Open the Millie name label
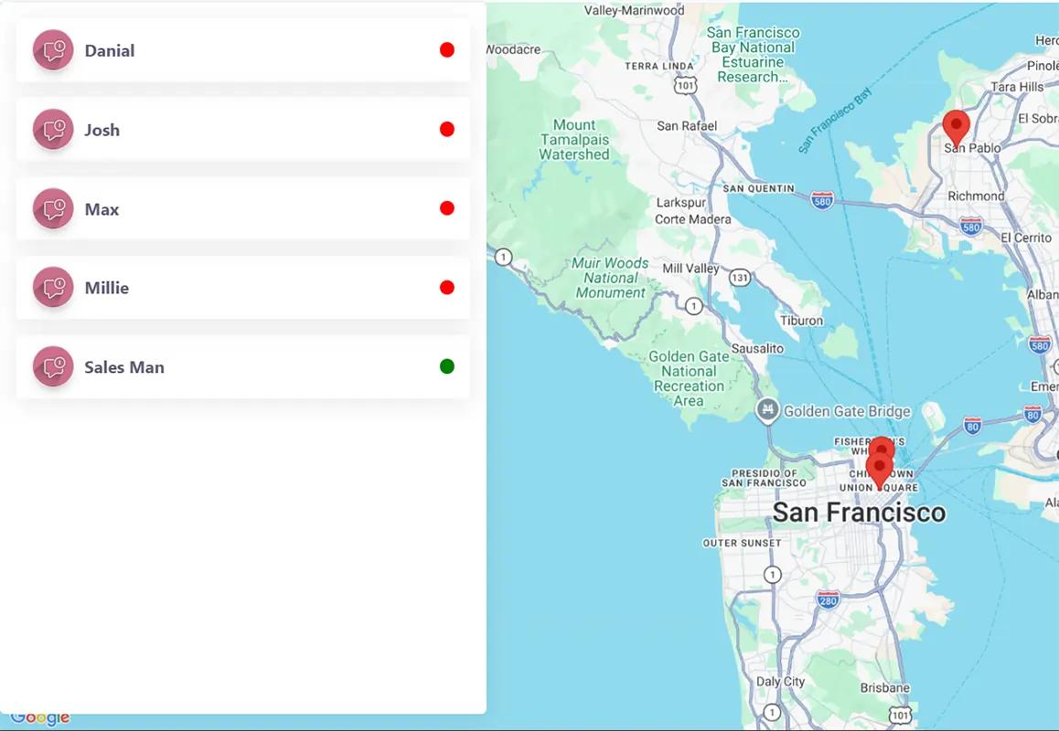 (107, 288)
